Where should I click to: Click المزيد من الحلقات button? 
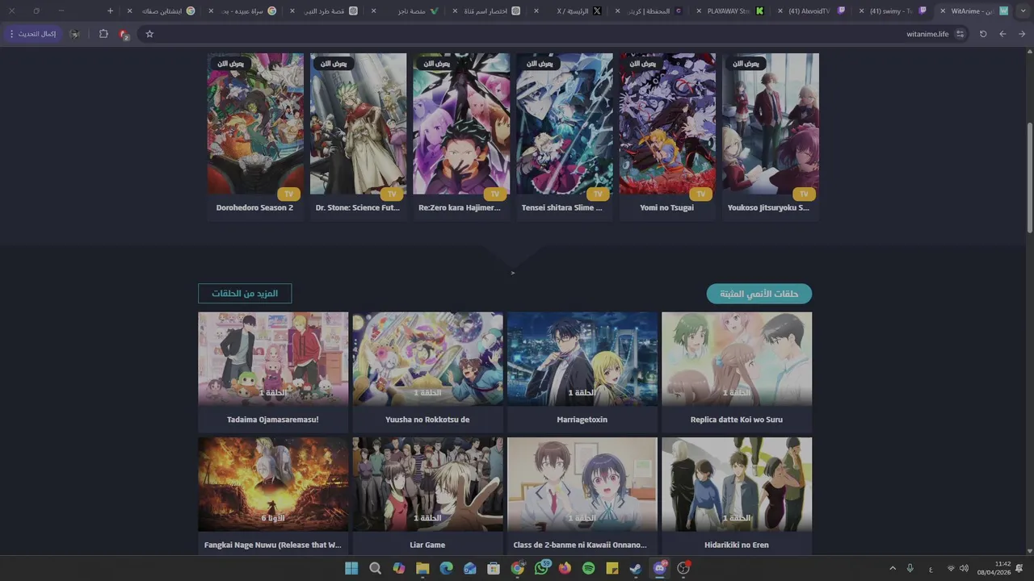coord(245,294)
